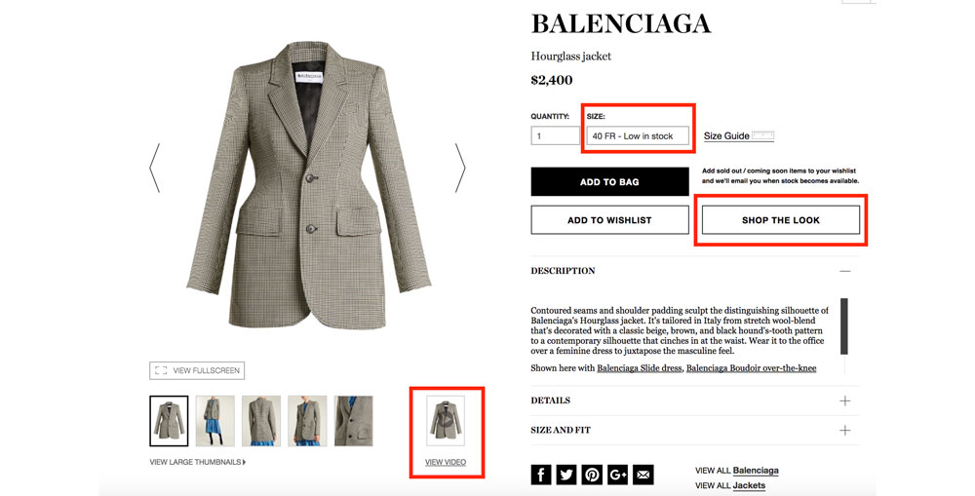
Task: Share through the Google Plus icon
Action: (x=617, y=475)
